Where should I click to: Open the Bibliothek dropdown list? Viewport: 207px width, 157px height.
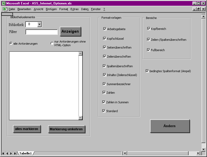pyautogui.click(x=40, y=24)
